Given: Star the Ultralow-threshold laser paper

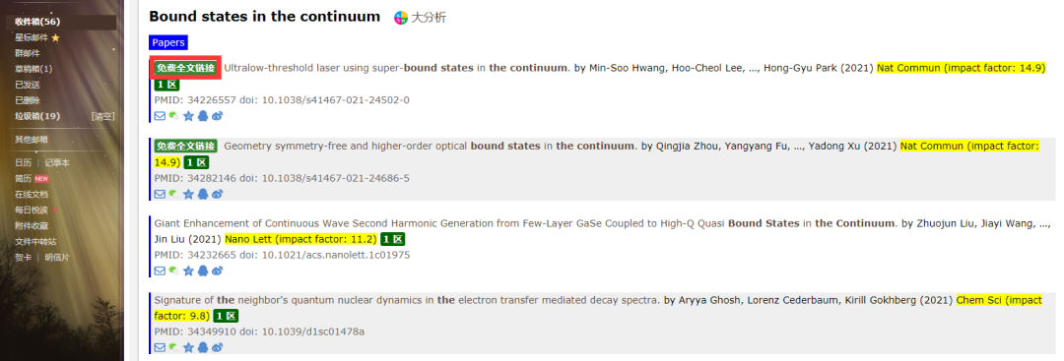Looking at the screenshot, I should 188,116.
